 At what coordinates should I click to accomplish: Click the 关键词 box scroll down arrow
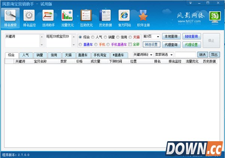pos(42,45)
